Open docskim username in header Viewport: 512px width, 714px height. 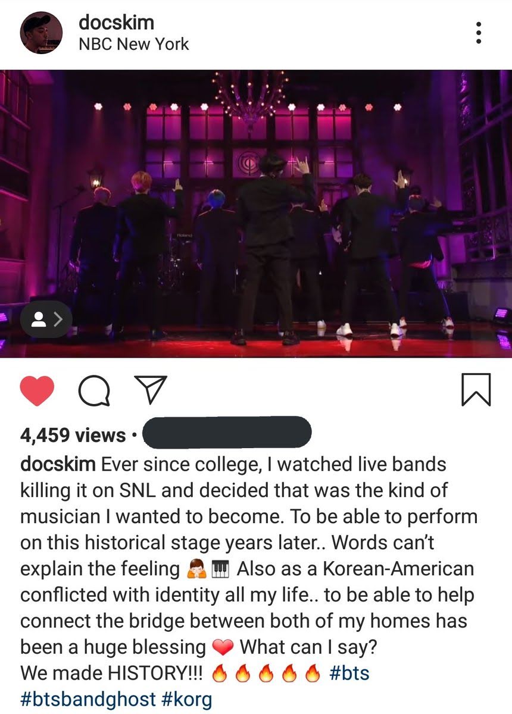coord(116,23)
